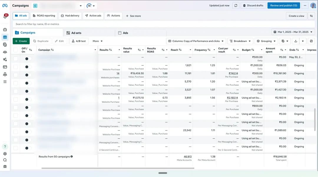Switch to Active ads view
Viewport: 318px width, 177px height.
(x=93, y=16)
